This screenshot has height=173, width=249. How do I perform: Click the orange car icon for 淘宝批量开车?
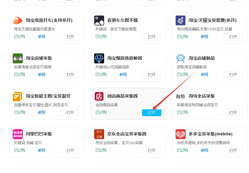[x=18, y=20]
